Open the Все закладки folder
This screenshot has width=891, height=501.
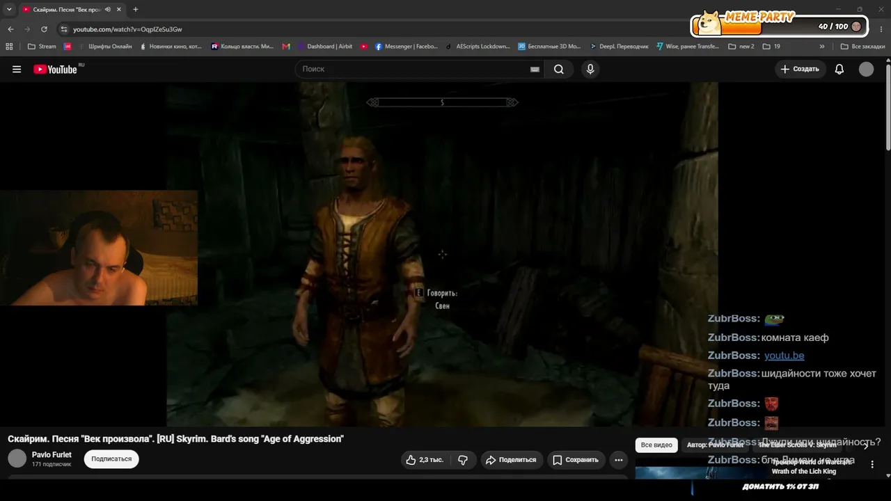862,47
